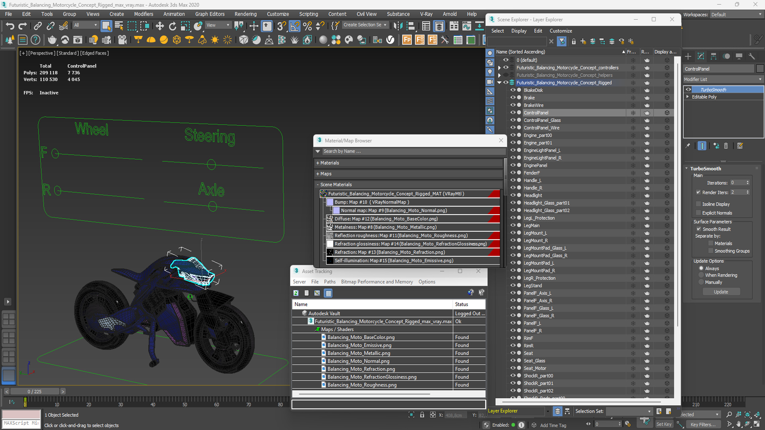Activate the Select and Link tool
This screenshot has height=430, width=765.
click(x=37, y=26)
